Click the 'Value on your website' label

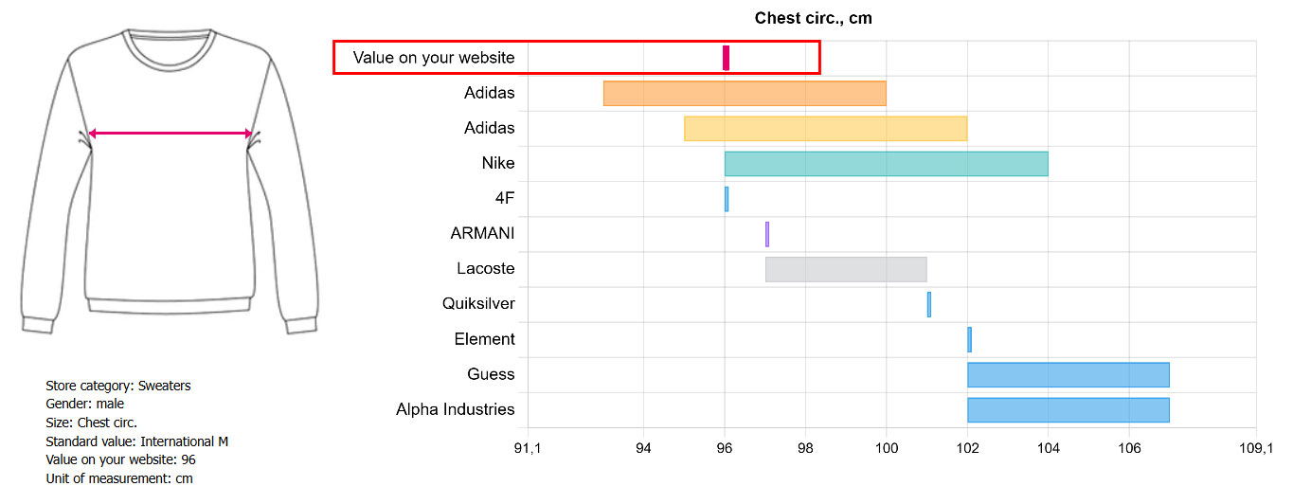point(434,58)
